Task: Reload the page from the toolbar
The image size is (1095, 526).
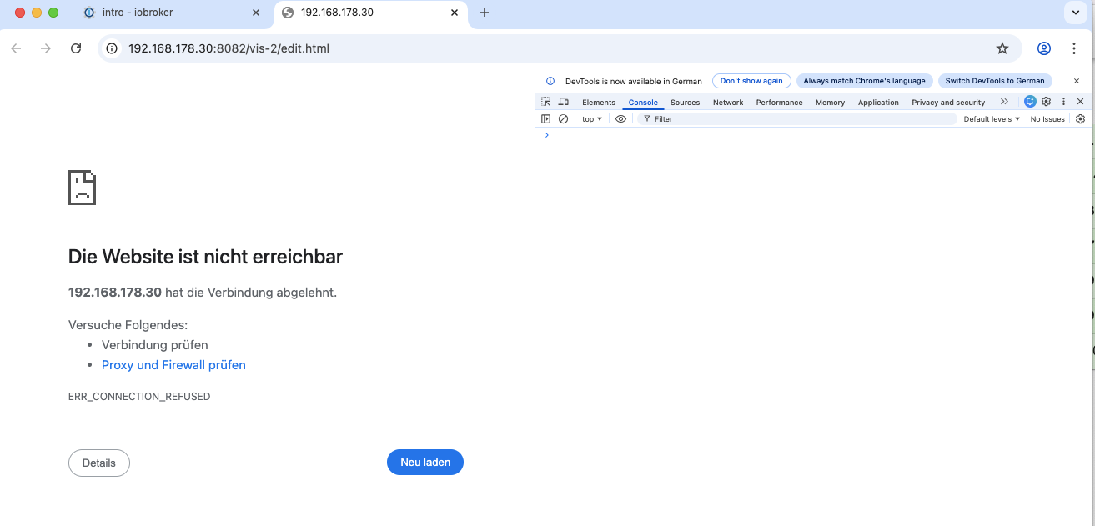Action: 76,48
